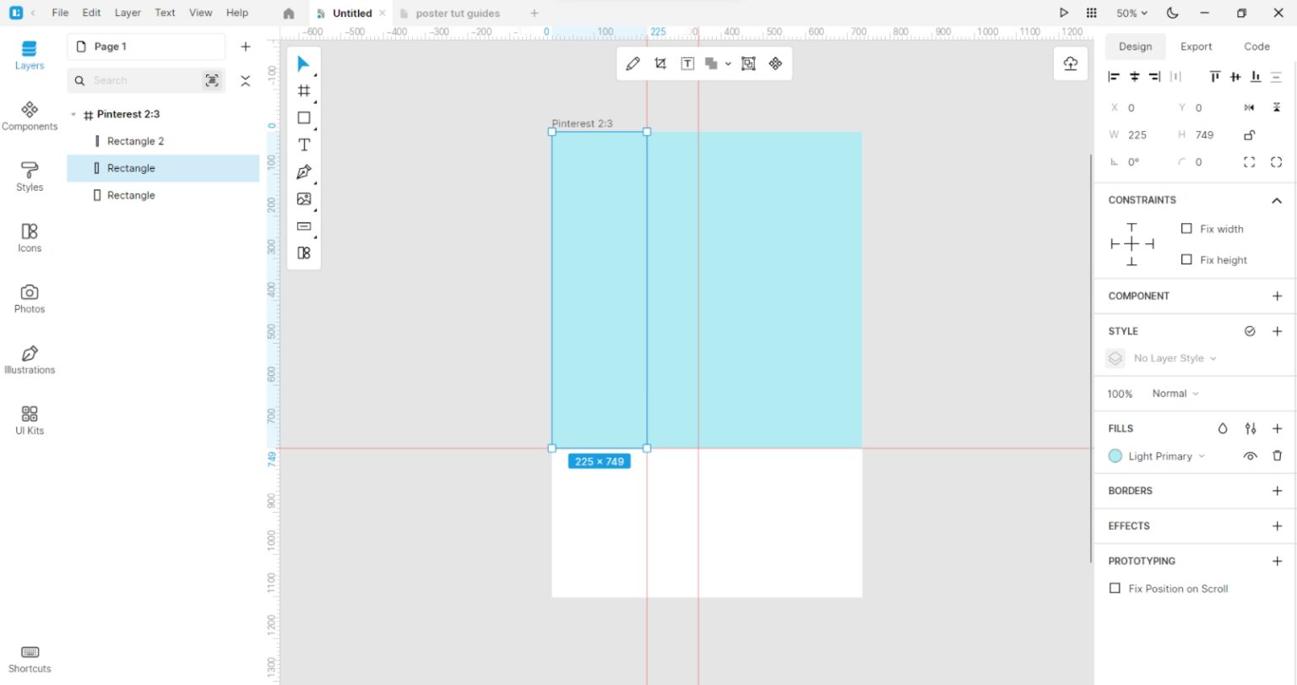This screenshot has width=1297, height=685.
Task: Toggle dark mode moon icon
Action: (x=1173, y=14)
